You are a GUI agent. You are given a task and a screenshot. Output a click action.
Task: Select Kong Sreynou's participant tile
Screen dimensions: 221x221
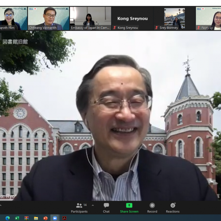click(x=132, y=18)
